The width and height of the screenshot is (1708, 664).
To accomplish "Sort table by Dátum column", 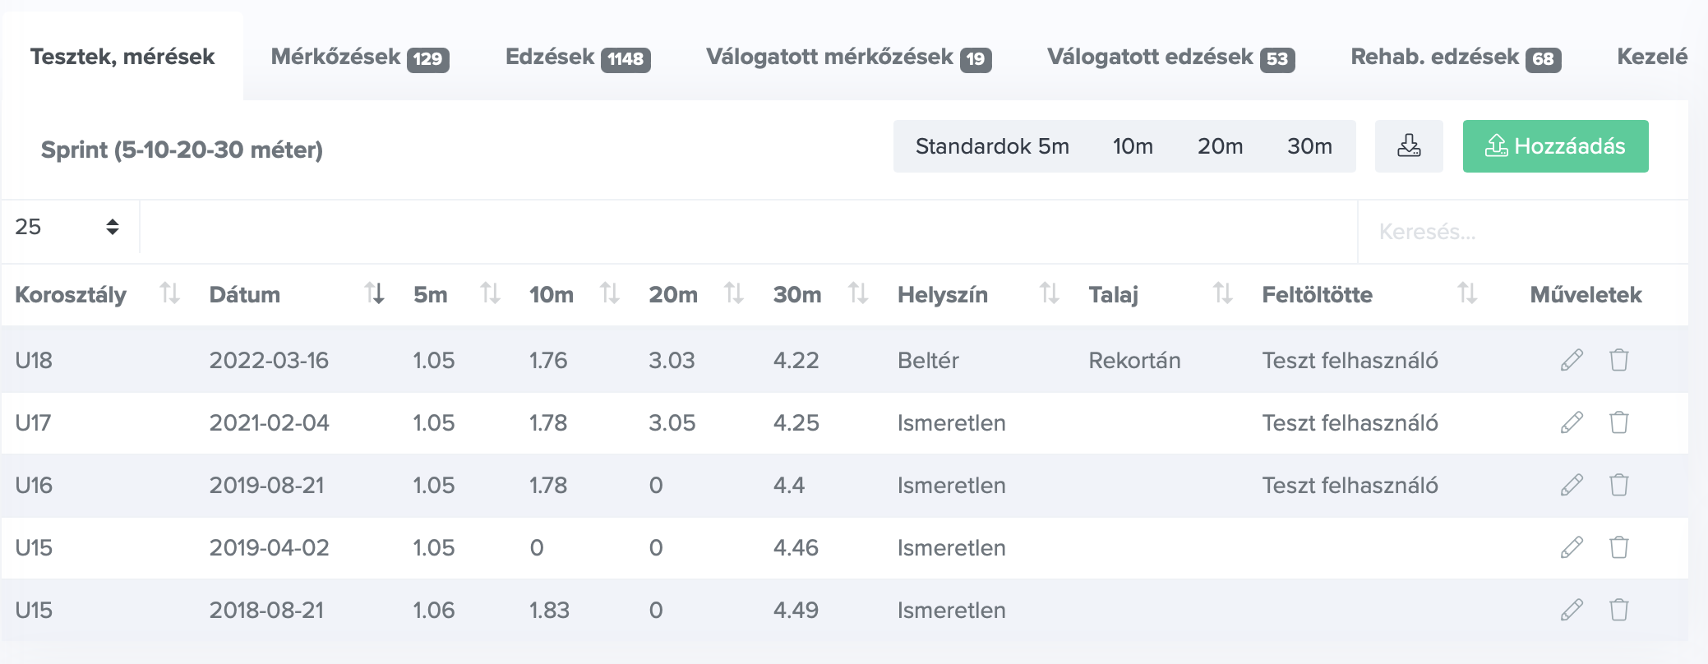I will pos(374,293).
